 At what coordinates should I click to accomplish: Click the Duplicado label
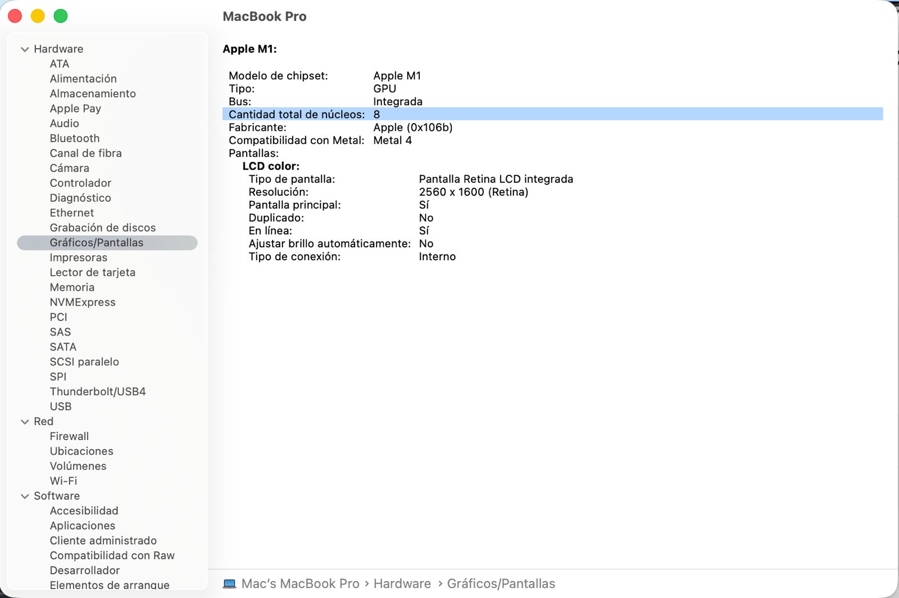pyautogui.click(x=276, y=218)
